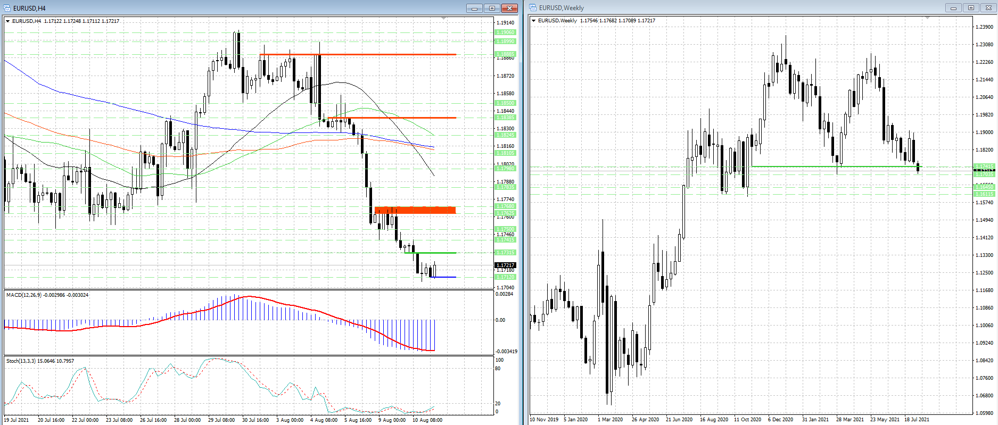Click the MACD(12,26,9) indicator label
This screenshot has height=425, width=998.
47,295
